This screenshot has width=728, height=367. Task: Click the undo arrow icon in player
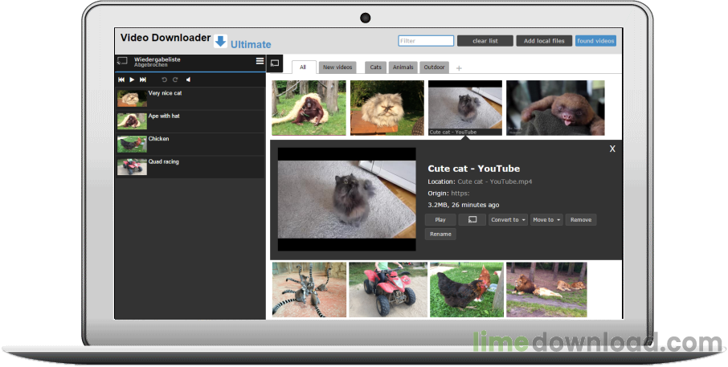(x=164, y=80)
